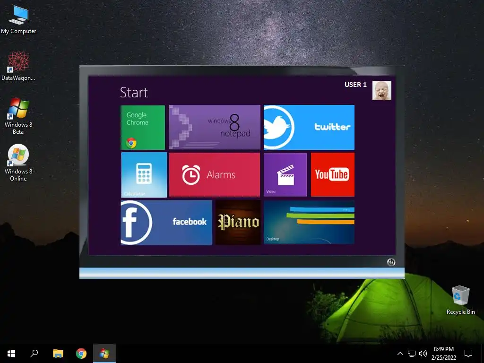
Task: Select the DataWagon desktop shortcut
Action: pos(18,66)
